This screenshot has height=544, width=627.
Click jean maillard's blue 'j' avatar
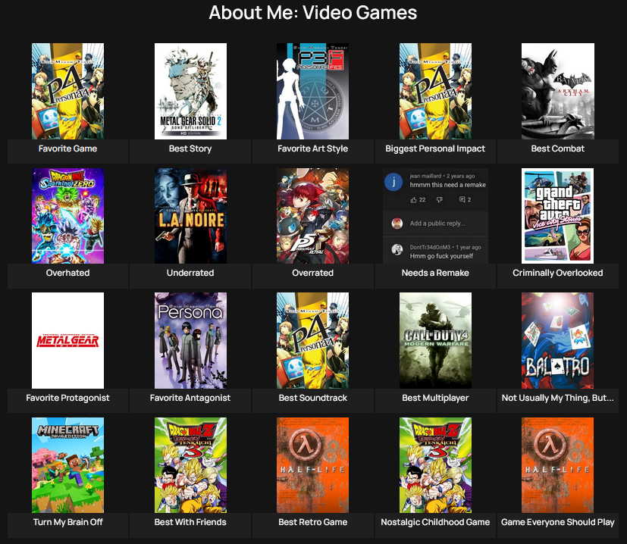pyautogui.click(x=393, y=182)
